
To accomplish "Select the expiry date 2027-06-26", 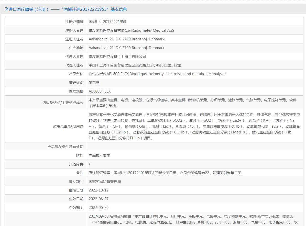I will click(98, 208).
